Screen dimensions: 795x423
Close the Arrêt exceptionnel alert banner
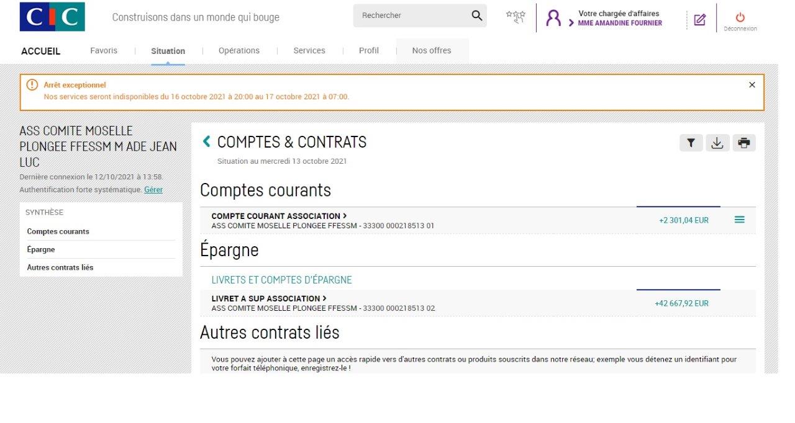[x=752, y=85]
